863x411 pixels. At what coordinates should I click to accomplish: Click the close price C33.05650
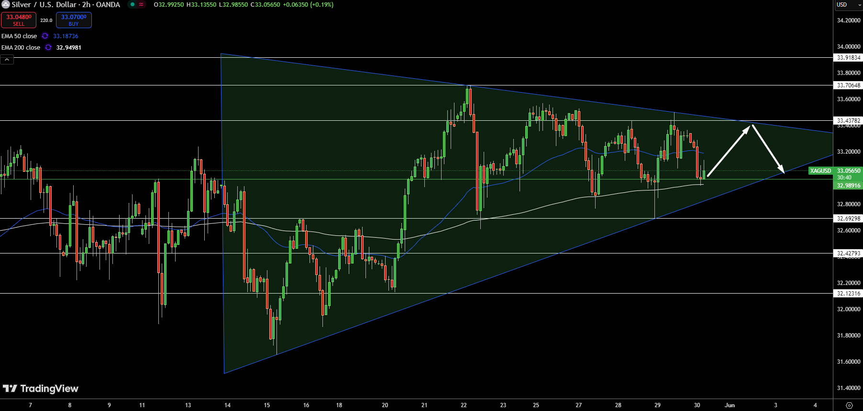[x=266, y=5]
